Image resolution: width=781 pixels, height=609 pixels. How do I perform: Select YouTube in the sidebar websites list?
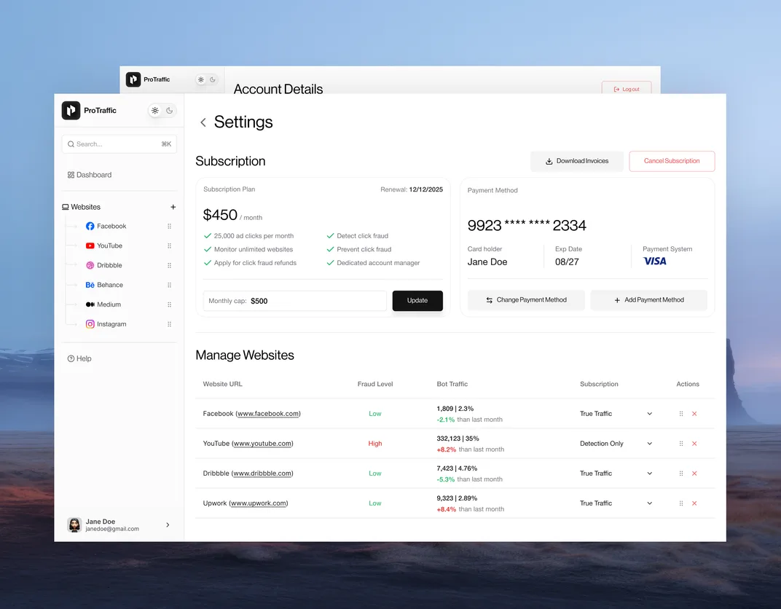(x=104, y=245)
